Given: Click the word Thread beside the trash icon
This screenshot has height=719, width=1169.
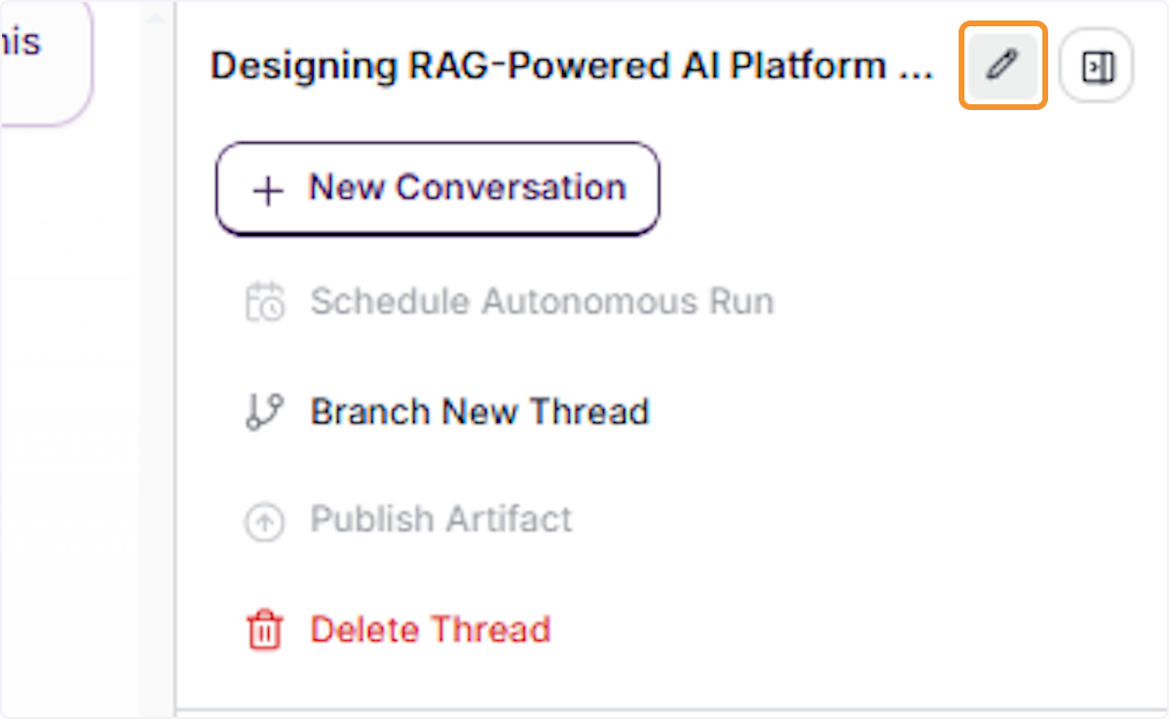Looking at the screenshot, I should [491, 628].
